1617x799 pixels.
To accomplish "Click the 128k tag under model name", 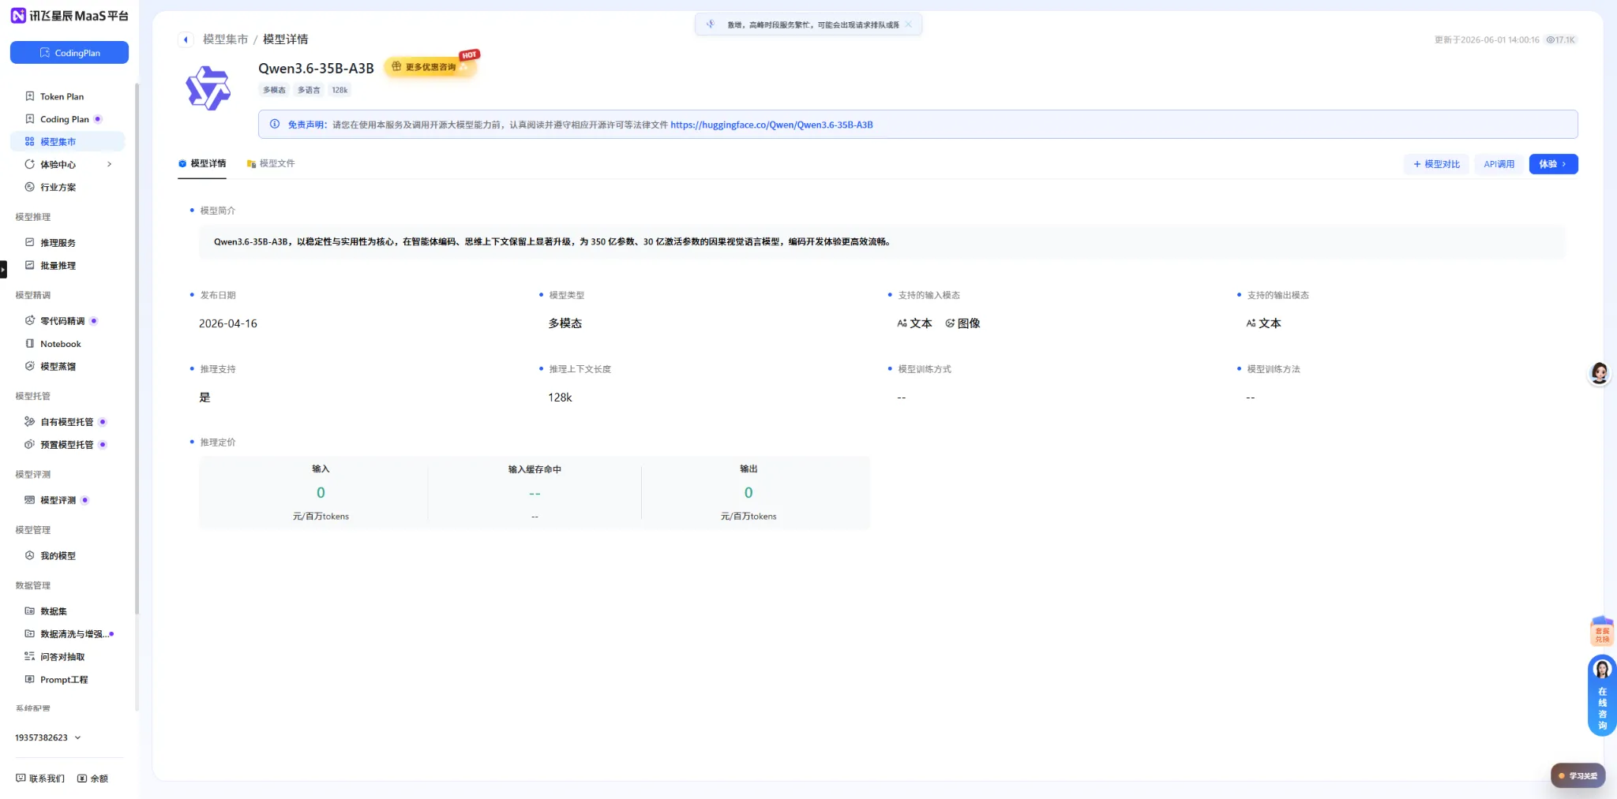I will 340,90.
